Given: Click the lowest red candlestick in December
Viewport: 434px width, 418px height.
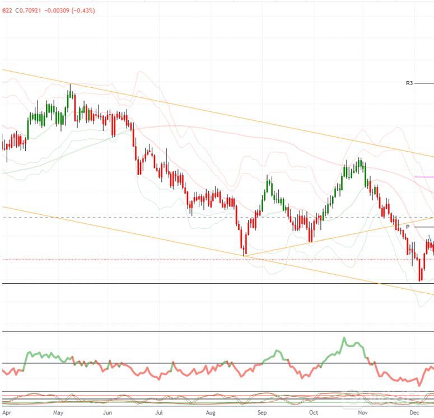Looking at the screenshot, I should coord(420,274).
